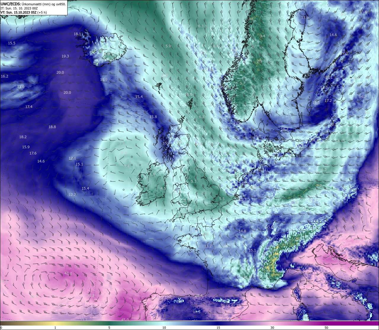Viewport: 379px width, 330px height.
Task: Click the 26.4 value label
Action: click(198, 296)
